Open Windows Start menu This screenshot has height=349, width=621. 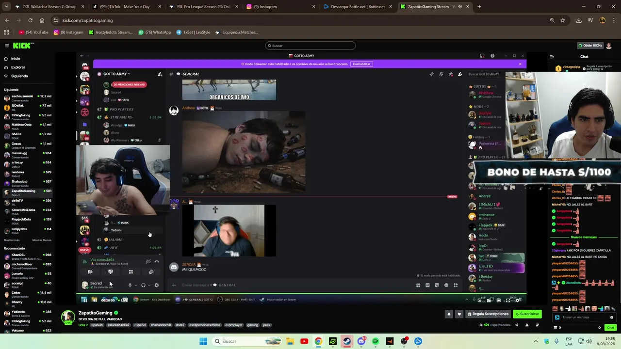pos(203,341)
